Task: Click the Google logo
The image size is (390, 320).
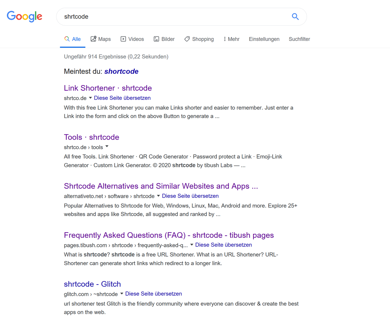Action: (x=24, y=16)
